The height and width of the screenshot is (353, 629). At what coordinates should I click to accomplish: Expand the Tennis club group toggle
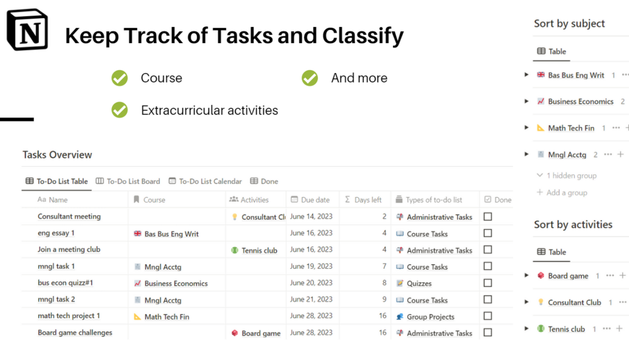tap(526, 329)
